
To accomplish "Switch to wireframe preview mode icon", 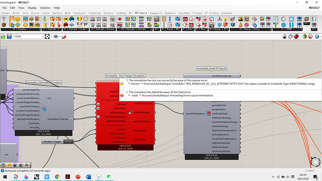I will coord(290,36).
